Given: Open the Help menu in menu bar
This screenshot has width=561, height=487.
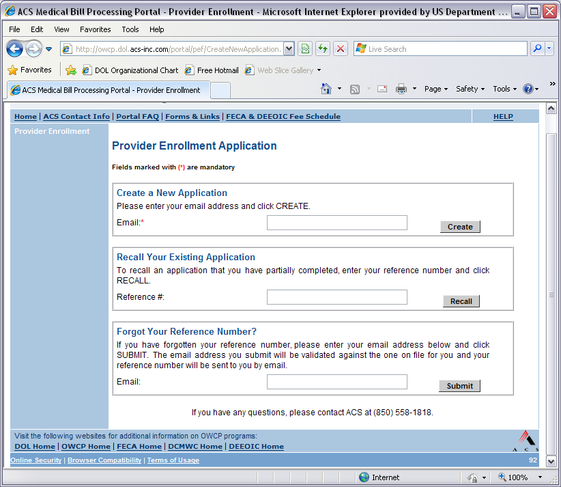Looking at the screenshot, I should [157, 29].
